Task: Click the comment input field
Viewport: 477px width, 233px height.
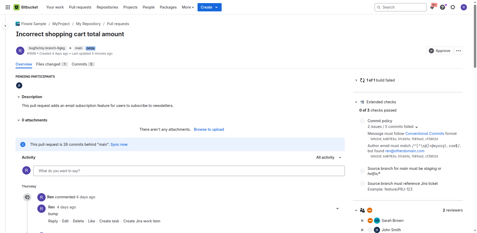Action: pyautogui.click(x=189, y=171)
